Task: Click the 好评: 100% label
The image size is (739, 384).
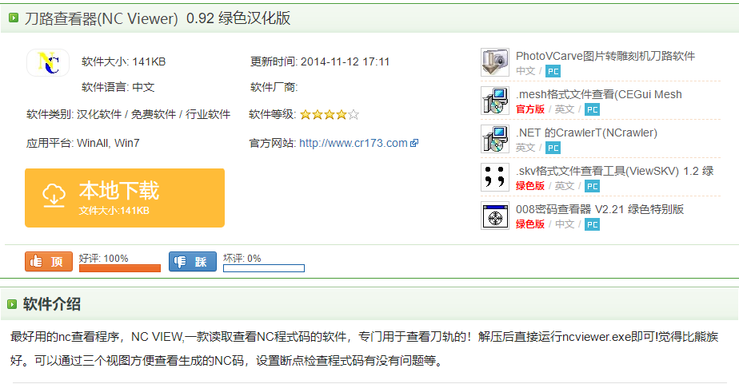Action: click(104, 259)
